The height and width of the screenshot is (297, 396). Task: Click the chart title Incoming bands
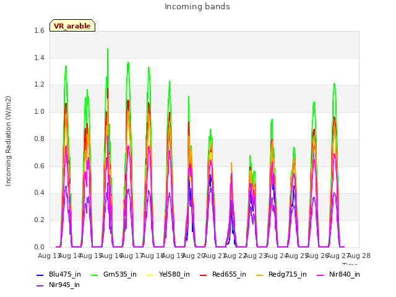[x=197, y=7]
